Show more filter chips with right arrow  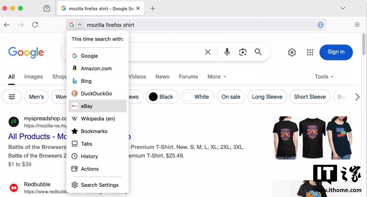[357, 97]
